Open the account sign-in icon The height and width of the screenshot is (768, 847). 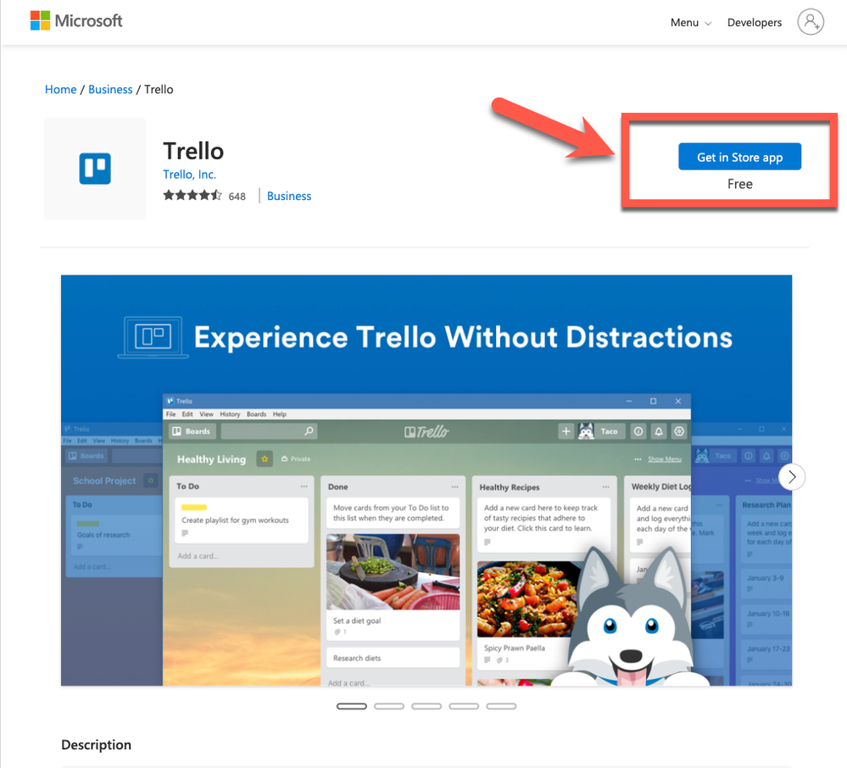click(x=811, y=21)
